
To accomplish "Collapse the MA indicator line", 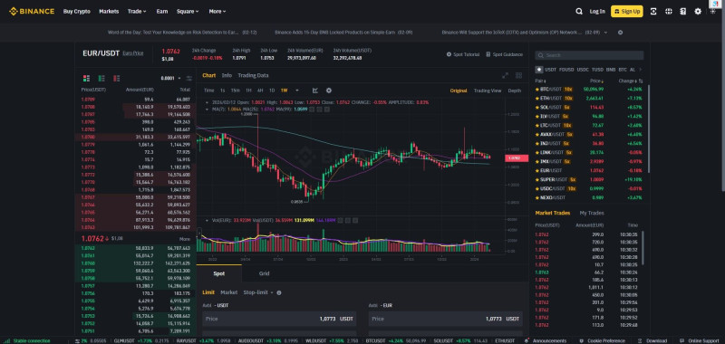I will click(207, 110).
